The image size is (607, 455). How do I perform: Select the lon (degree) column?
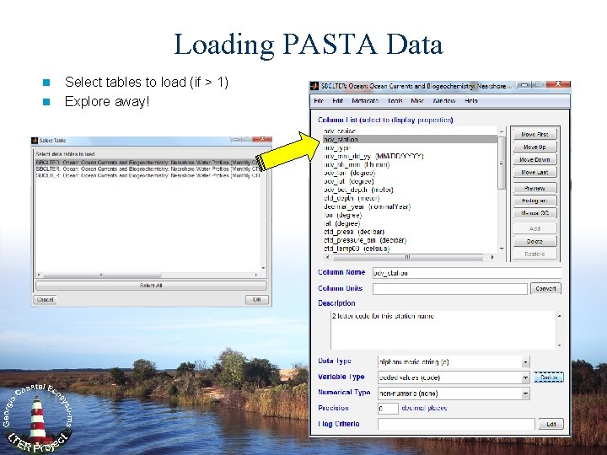click(411, 215)
